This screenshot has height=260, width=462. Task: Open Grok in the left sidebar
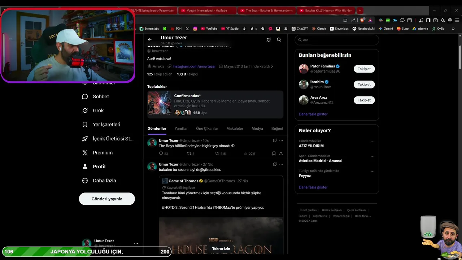93,110
